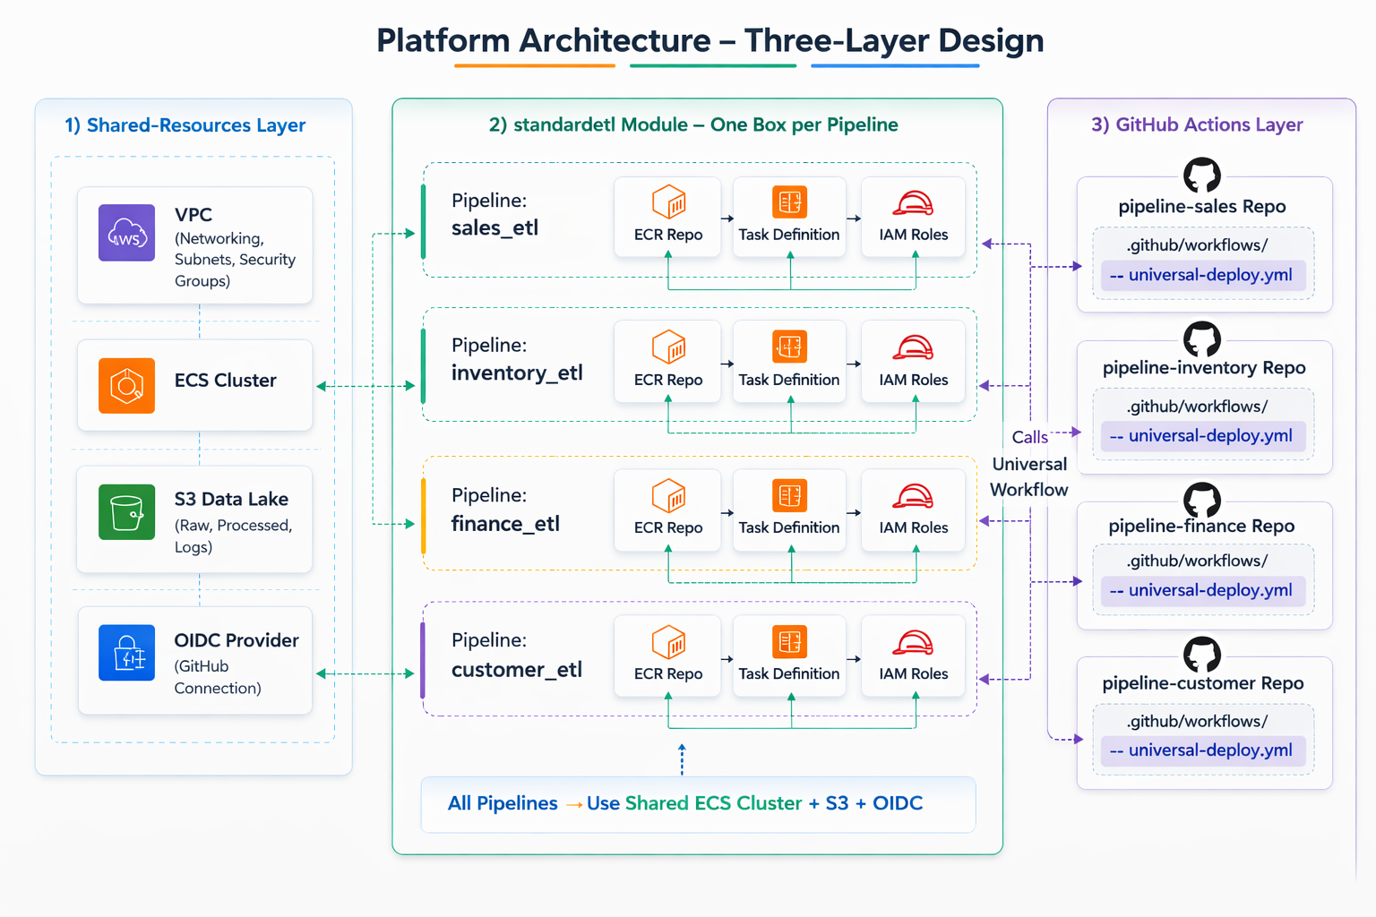Select the blue OIDC Provider lock icon
Viewport: 1376px width, 917px height.
coord(126,653)
